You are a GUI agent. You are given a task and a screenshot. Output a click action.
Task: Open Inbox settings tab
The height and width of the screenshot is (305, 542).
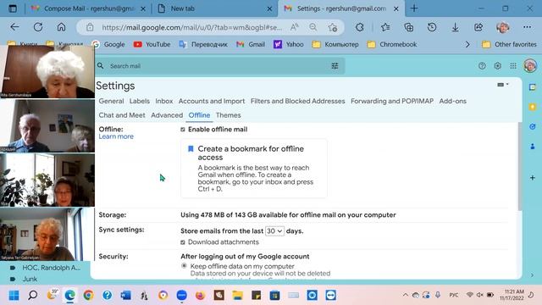[164, 101]
